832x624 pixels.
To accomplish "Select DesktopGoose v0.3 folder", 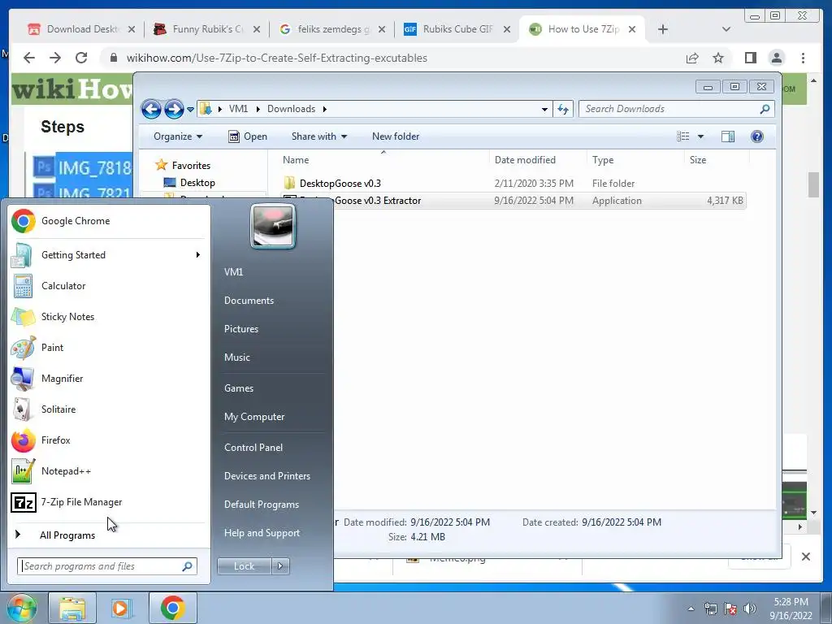I will coord(340,184).
